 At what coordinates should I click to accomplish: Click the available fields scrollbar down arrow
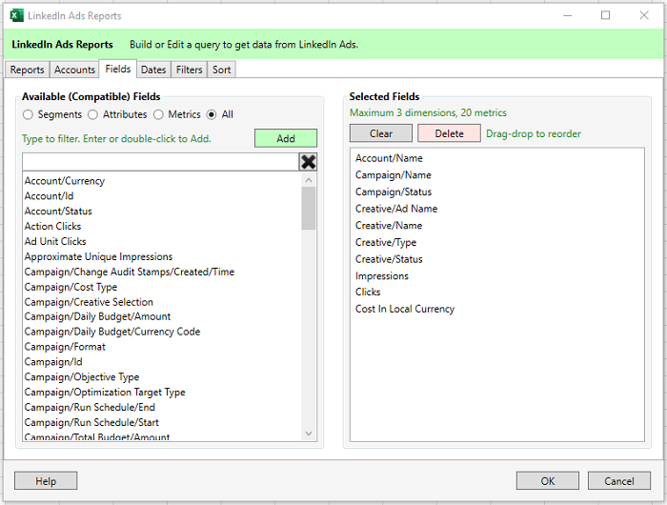(x=309, y=434)
